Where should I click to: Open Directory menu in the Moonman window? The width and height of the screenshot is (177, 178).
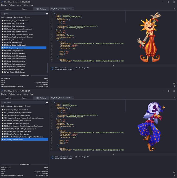pos(4,94)
